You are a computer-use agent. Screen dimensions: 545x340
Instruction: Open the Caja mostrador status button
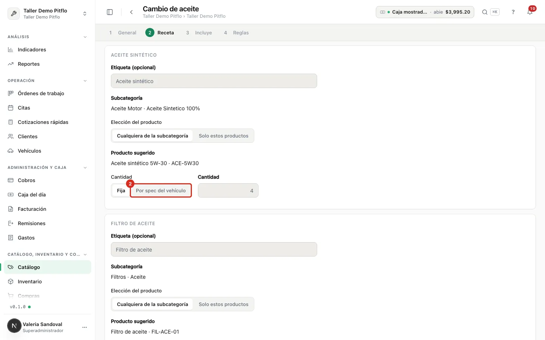(425, 12)
